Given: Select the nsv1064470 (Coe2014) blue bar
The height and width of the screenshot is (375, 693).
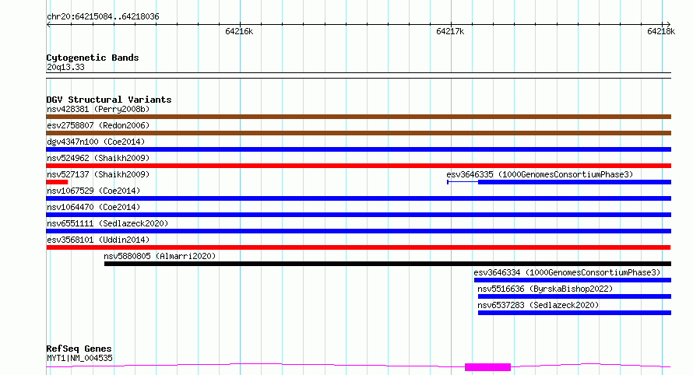Looking at the screenshot, I should click(358, 215).
